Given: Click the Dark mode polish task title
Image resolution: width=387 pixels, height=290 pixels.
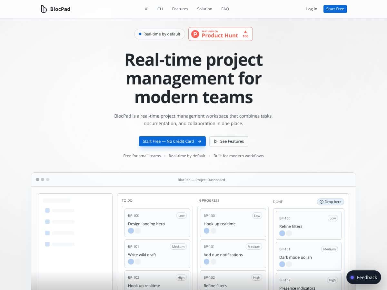Looking at the screenshot, I should (295, 257).
